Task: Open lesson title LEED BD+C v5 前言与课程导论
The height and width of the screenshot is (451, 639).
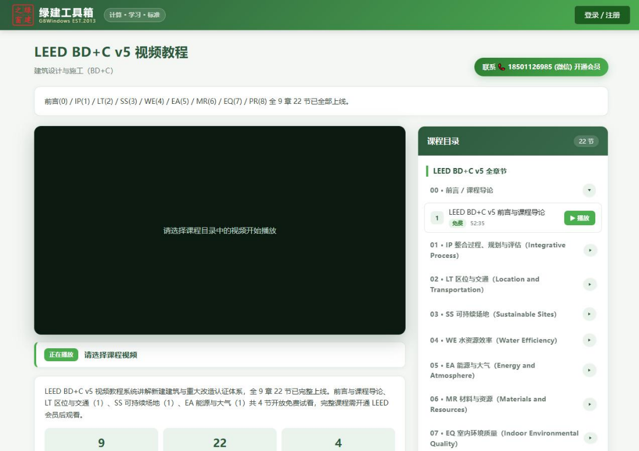Action: 497,212
